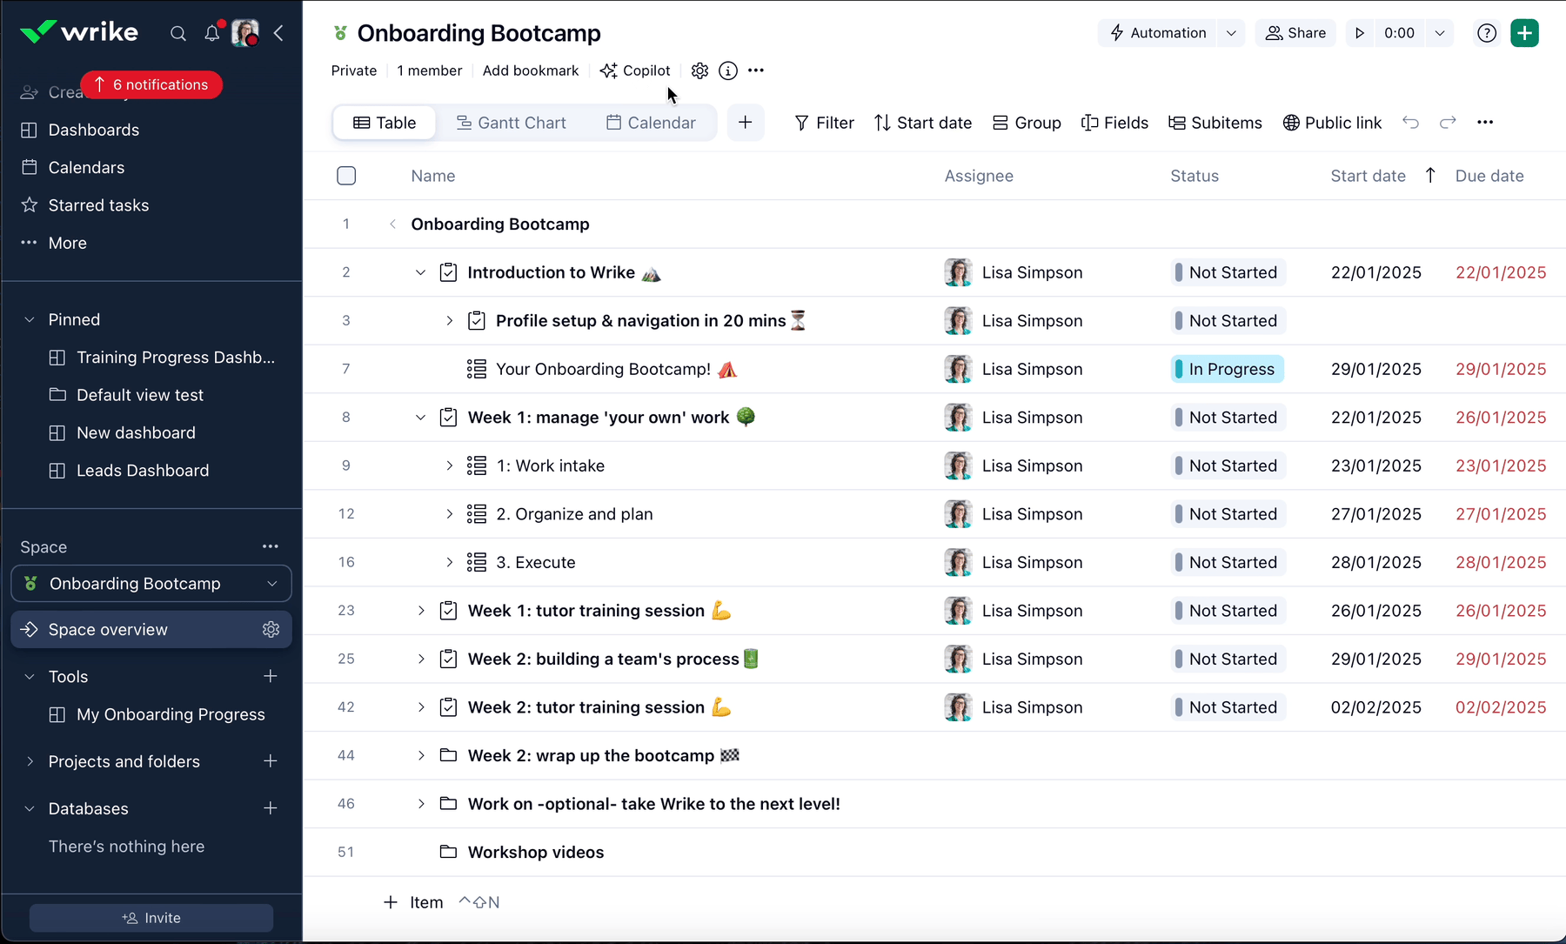1566x944 pixels.
Task: Switch to the Calendar view tab
Action: coord(651,123)
